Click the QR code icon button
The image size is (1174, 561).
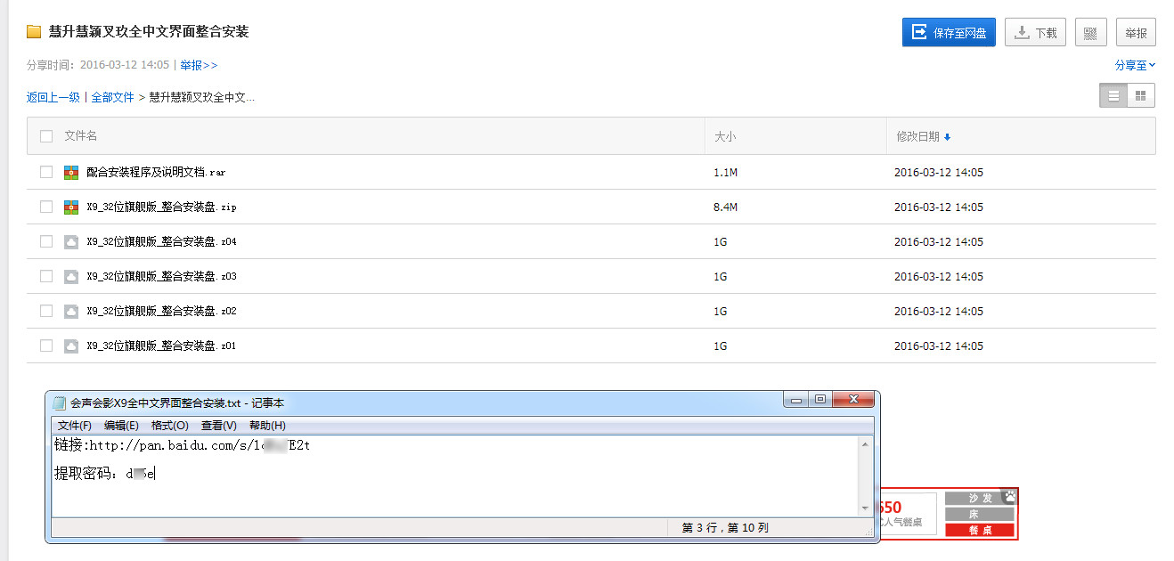[1091, 33]
